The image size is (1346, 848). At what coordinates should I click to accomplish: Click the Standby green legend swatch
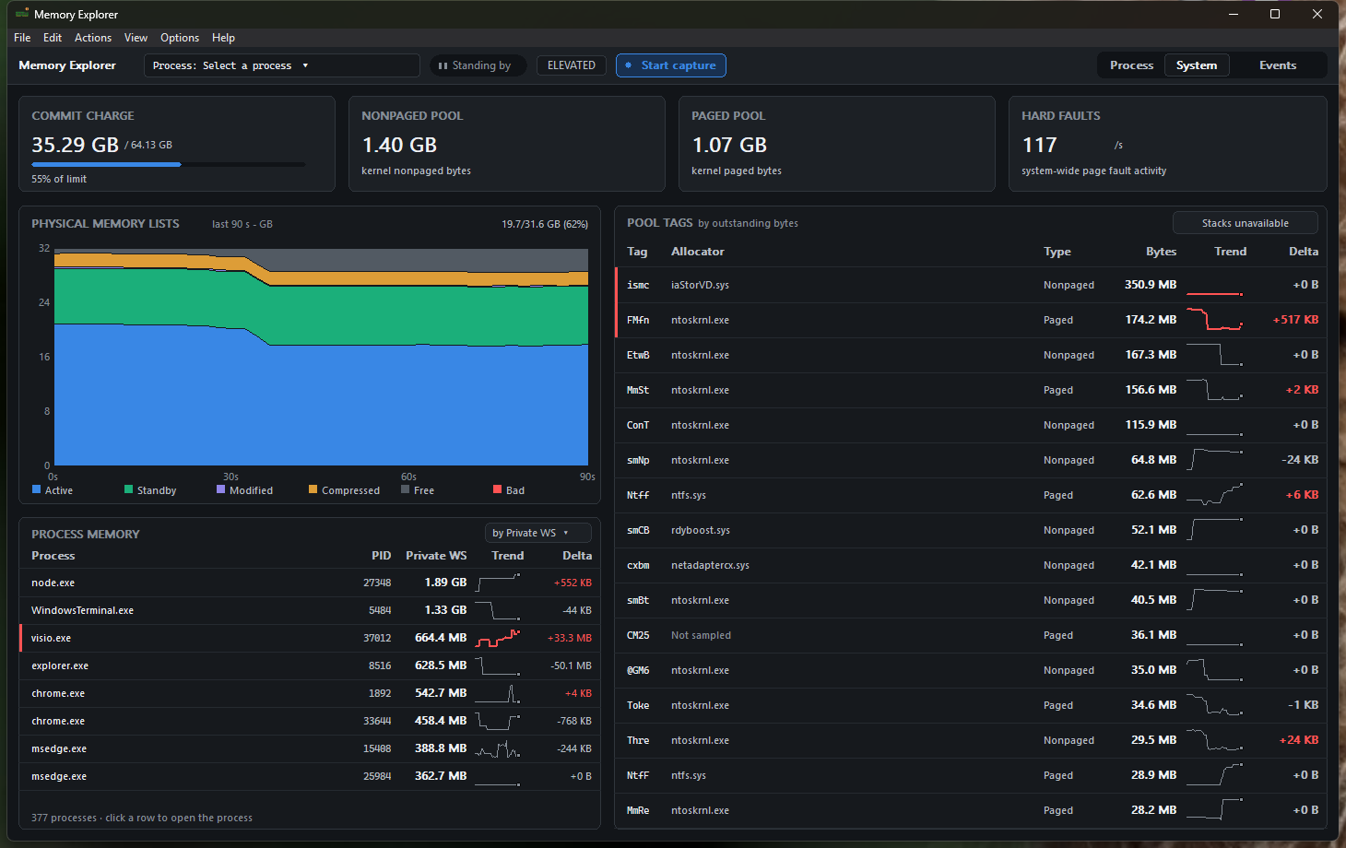click(128, 489)
